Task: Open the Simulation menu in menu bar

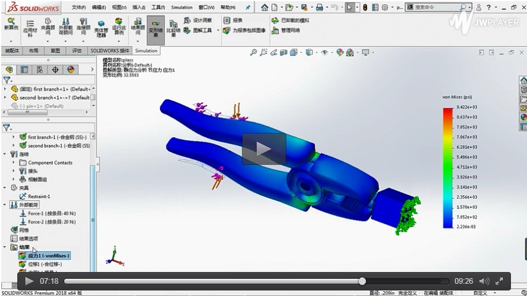Action: pos(181,7)
